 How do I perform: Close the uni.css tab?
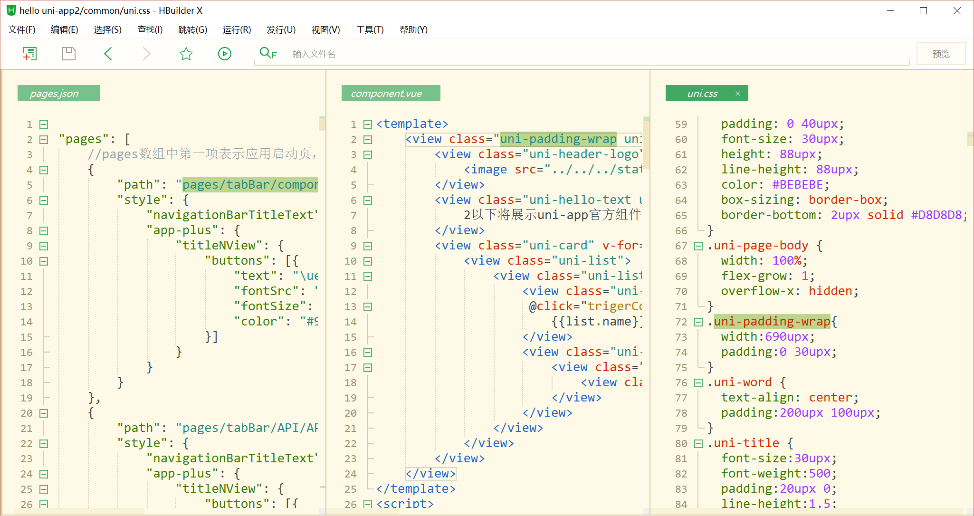pyautogui.click(x=738, y=94)
